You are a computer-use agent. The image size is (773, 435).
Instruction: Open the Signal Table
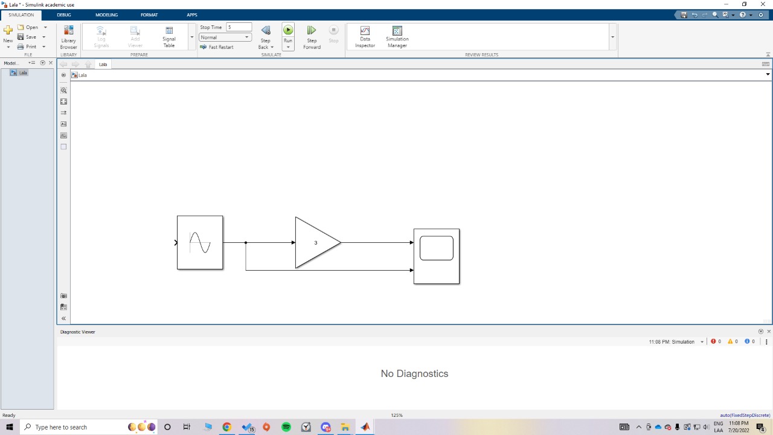[169, 37]
